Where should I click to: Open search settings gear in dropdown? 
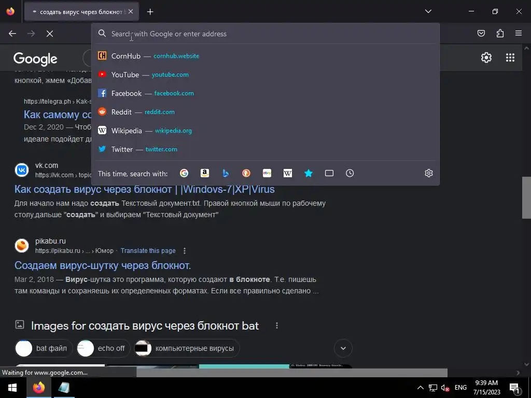point(429,173)
